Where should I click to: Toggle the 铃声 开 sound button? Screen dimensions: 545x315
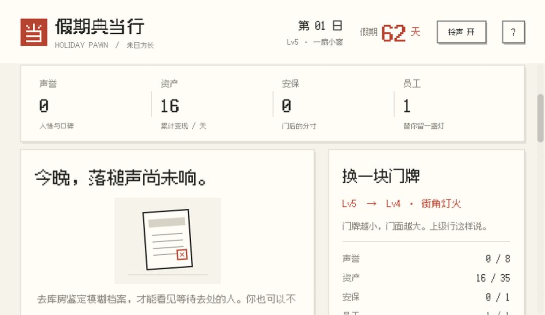click(461, 32)
